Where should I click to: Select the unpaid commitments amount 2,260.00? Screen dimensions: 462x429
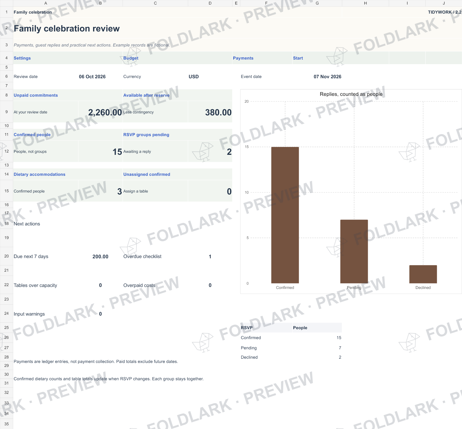click(x=105, y=112)
